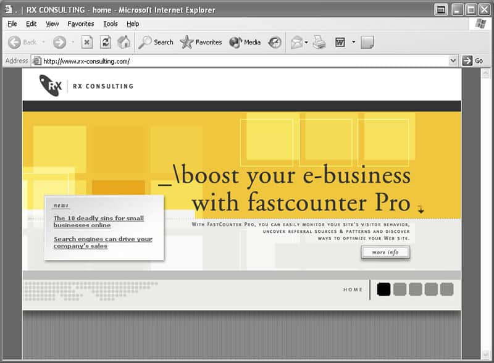Click the scrollbar up arrow
This screenshot has height=363, width=494.
click(x=485, y=73)
